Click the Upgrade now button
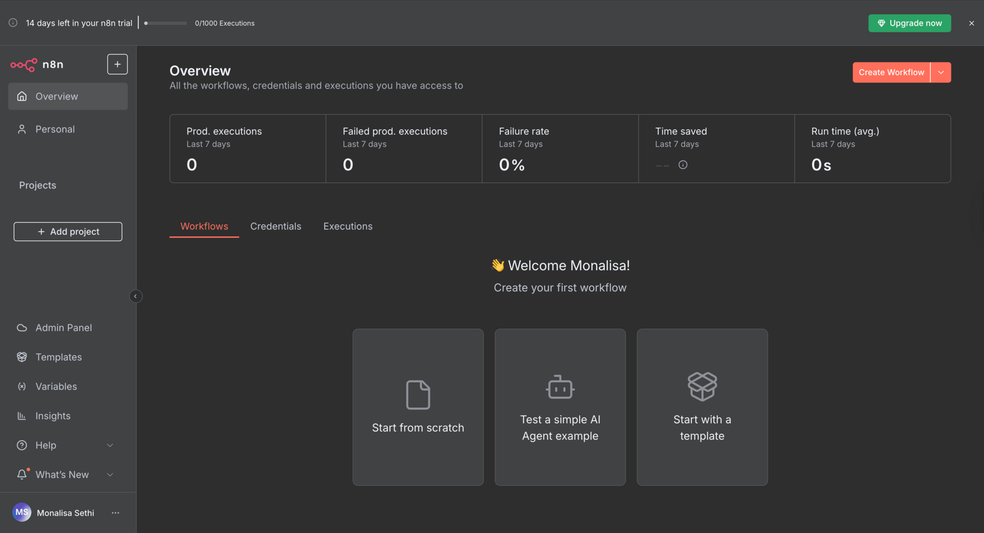 point(909,23)
